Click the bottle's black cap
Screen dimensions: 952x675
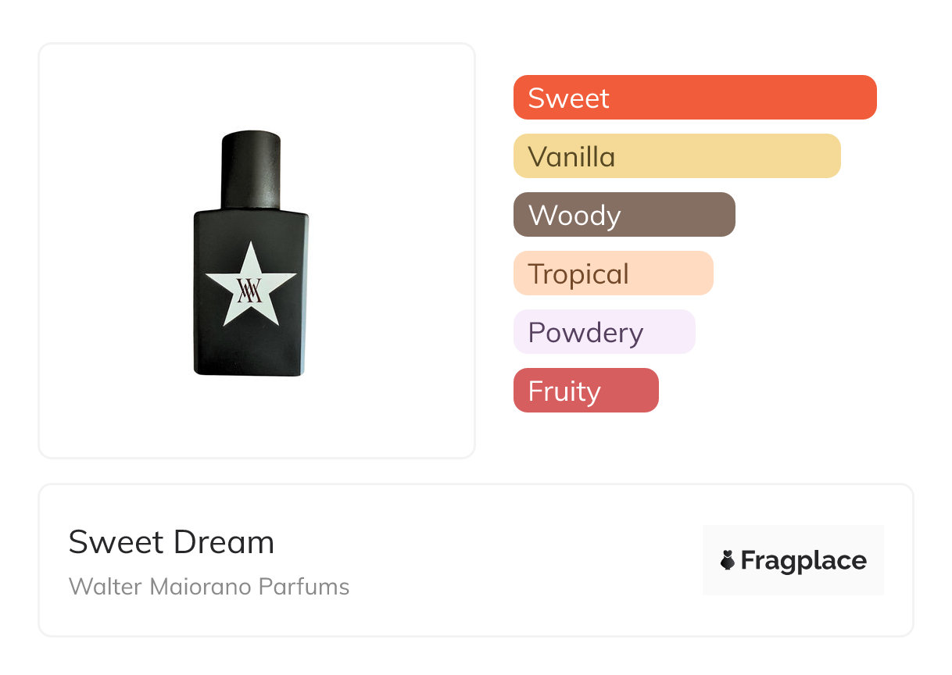click(251, 168)
